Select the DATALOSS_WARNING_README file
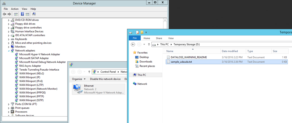Image resolution: width=292 pixels, height=123 pixels. pos(188,57)
